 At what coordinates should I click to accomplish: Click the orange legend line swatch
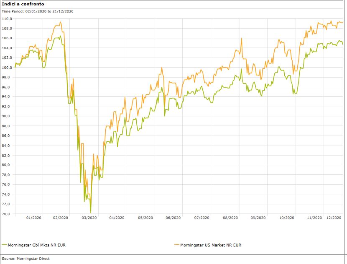(176, 245)
